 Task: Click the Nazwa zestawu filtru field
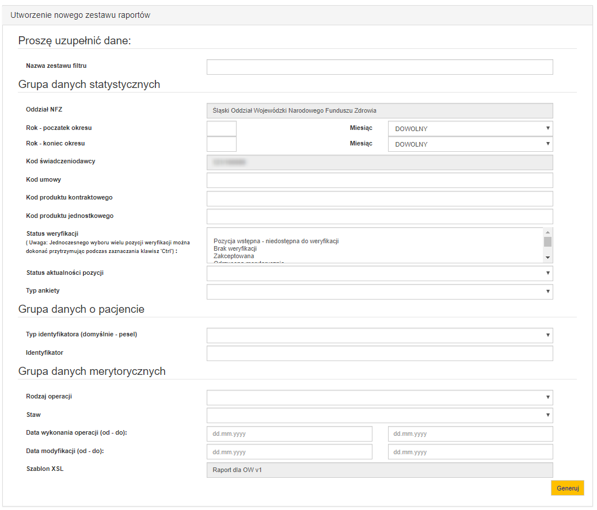(x=379, y=67)
